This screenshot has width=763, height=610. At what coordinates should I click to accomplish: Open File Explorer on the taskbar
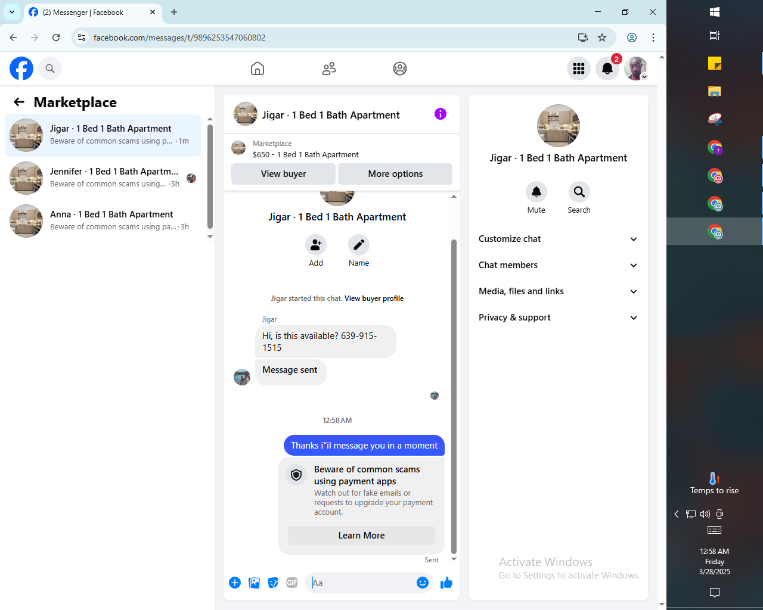click(715, 91)
